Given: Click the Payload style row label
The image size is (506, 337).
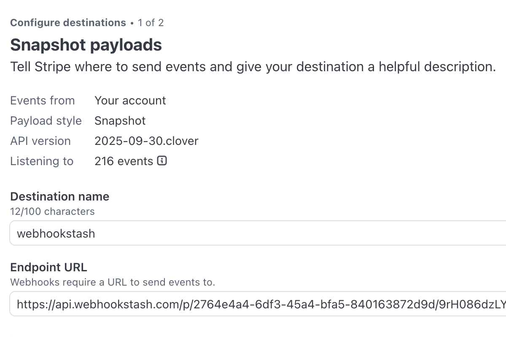Looking at the screenshot, I should (x=46, y=120).
